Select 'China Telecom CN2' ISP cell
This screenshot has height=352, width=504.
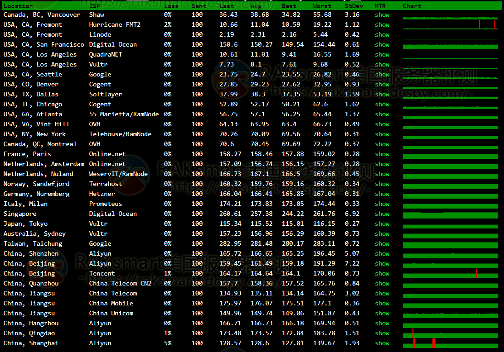tap(120, 283)
